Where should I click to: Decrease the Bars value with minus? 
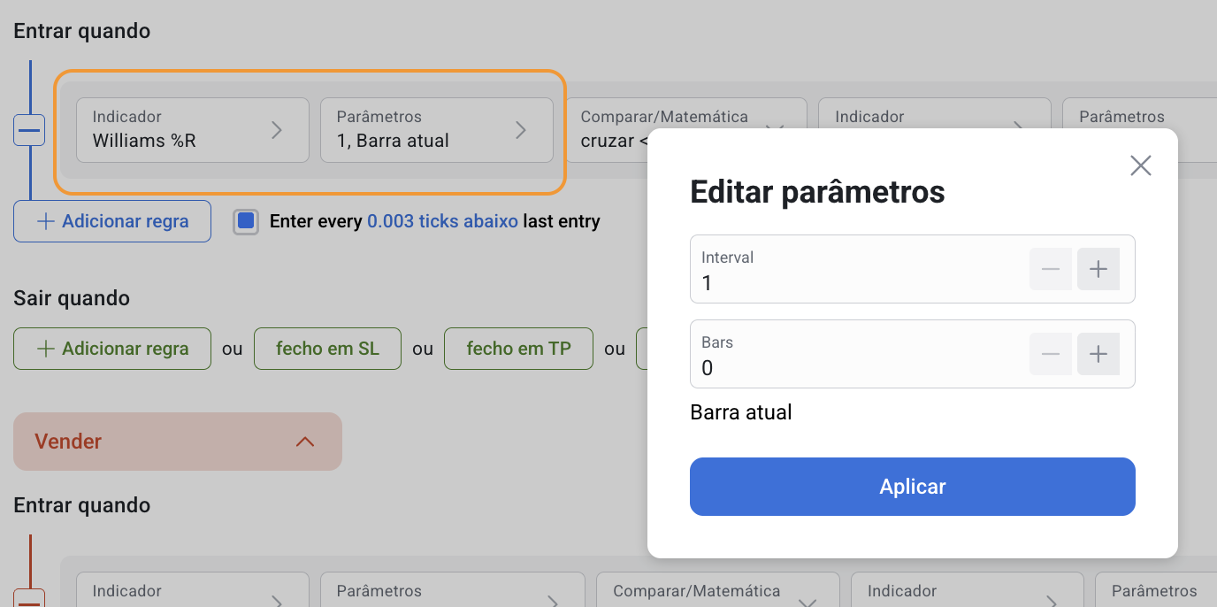(x=1051, y=354)
